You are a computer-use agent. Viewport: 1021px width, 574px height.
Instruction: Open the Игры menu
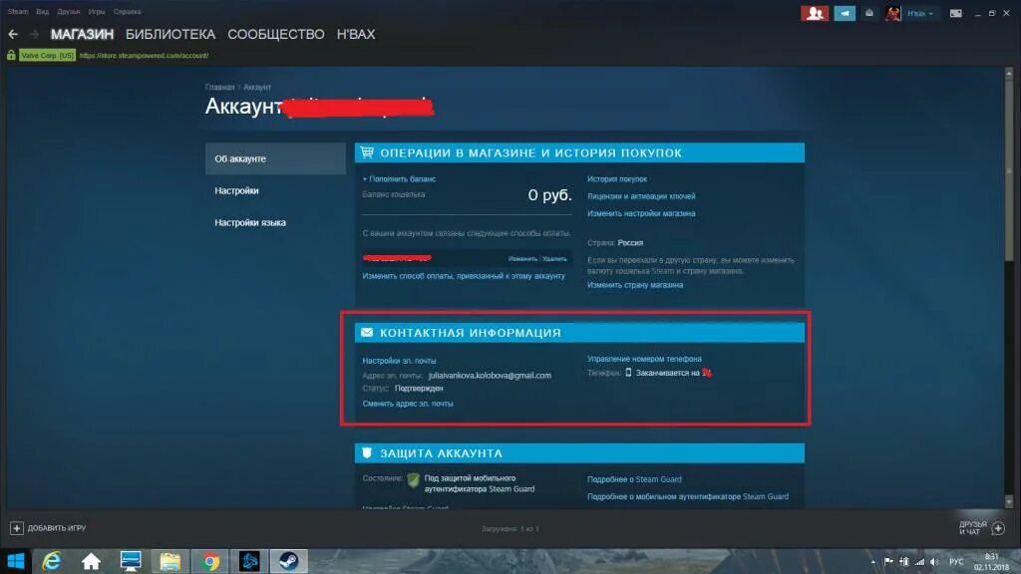pos(97,12)
